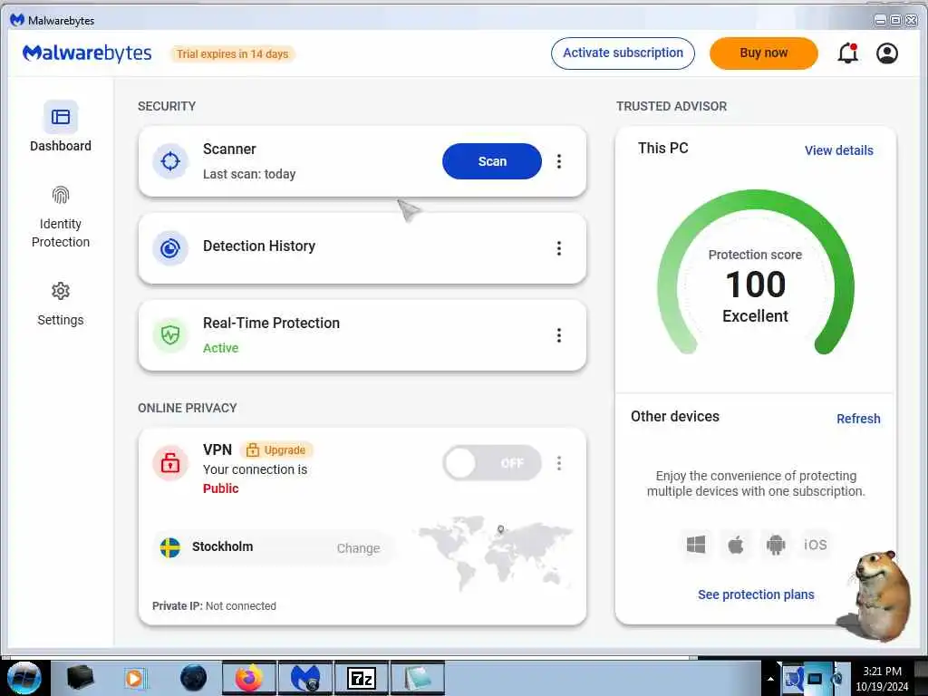
Task: Open View details link for This PC
Action: pos(838,150)
